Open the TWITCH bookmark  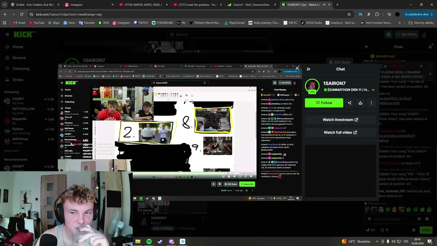[x=141, y=23]
